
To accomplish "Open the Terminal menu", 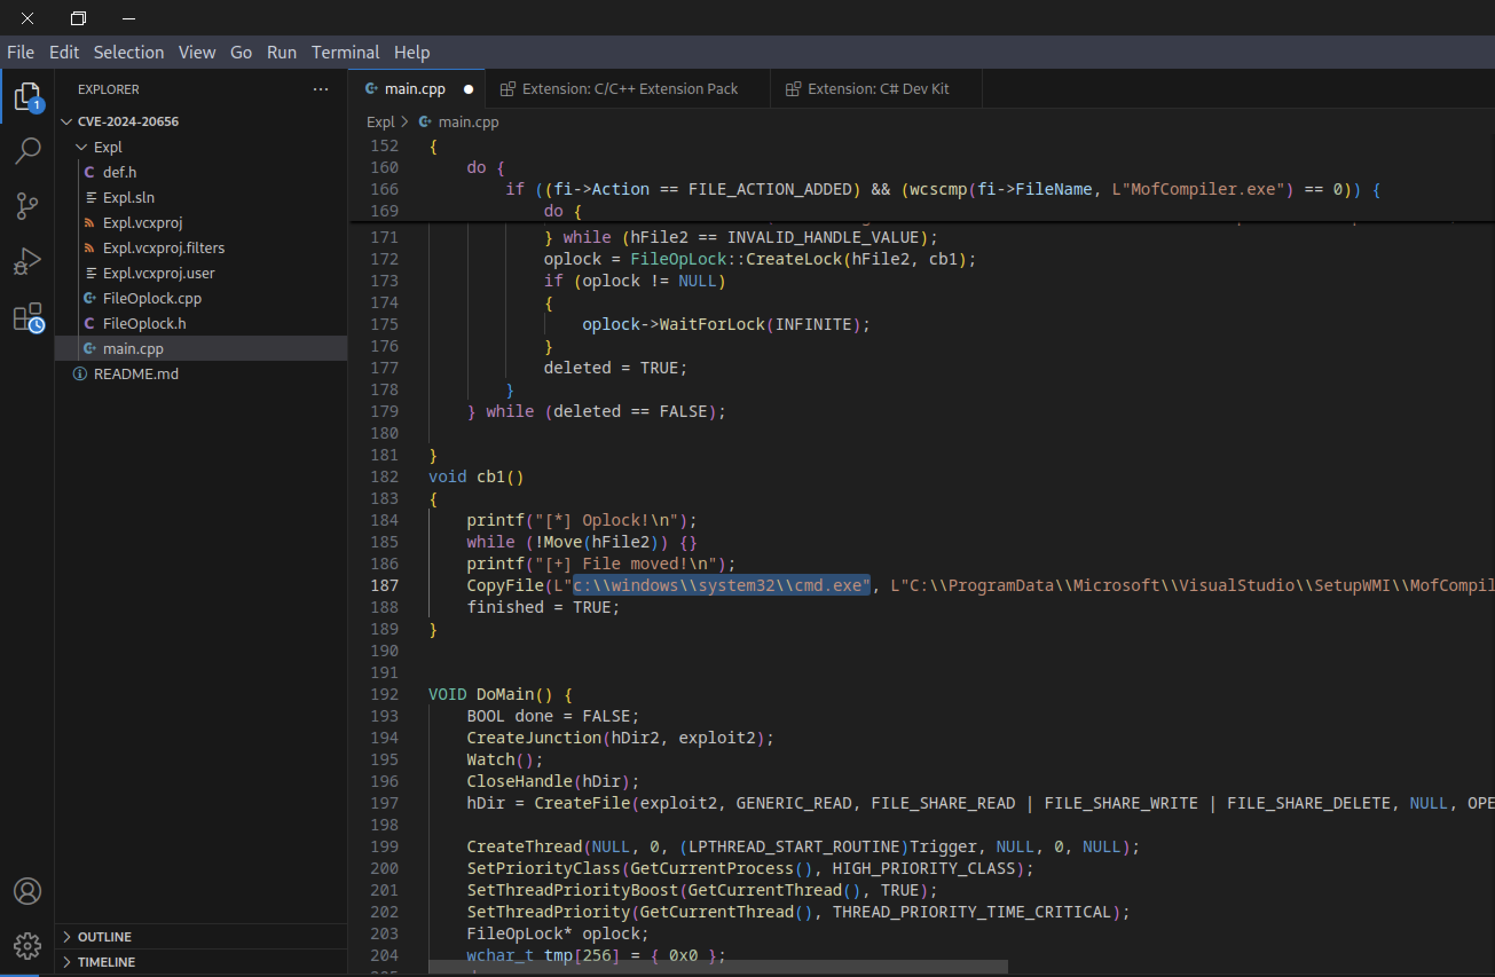I will 345,52.
